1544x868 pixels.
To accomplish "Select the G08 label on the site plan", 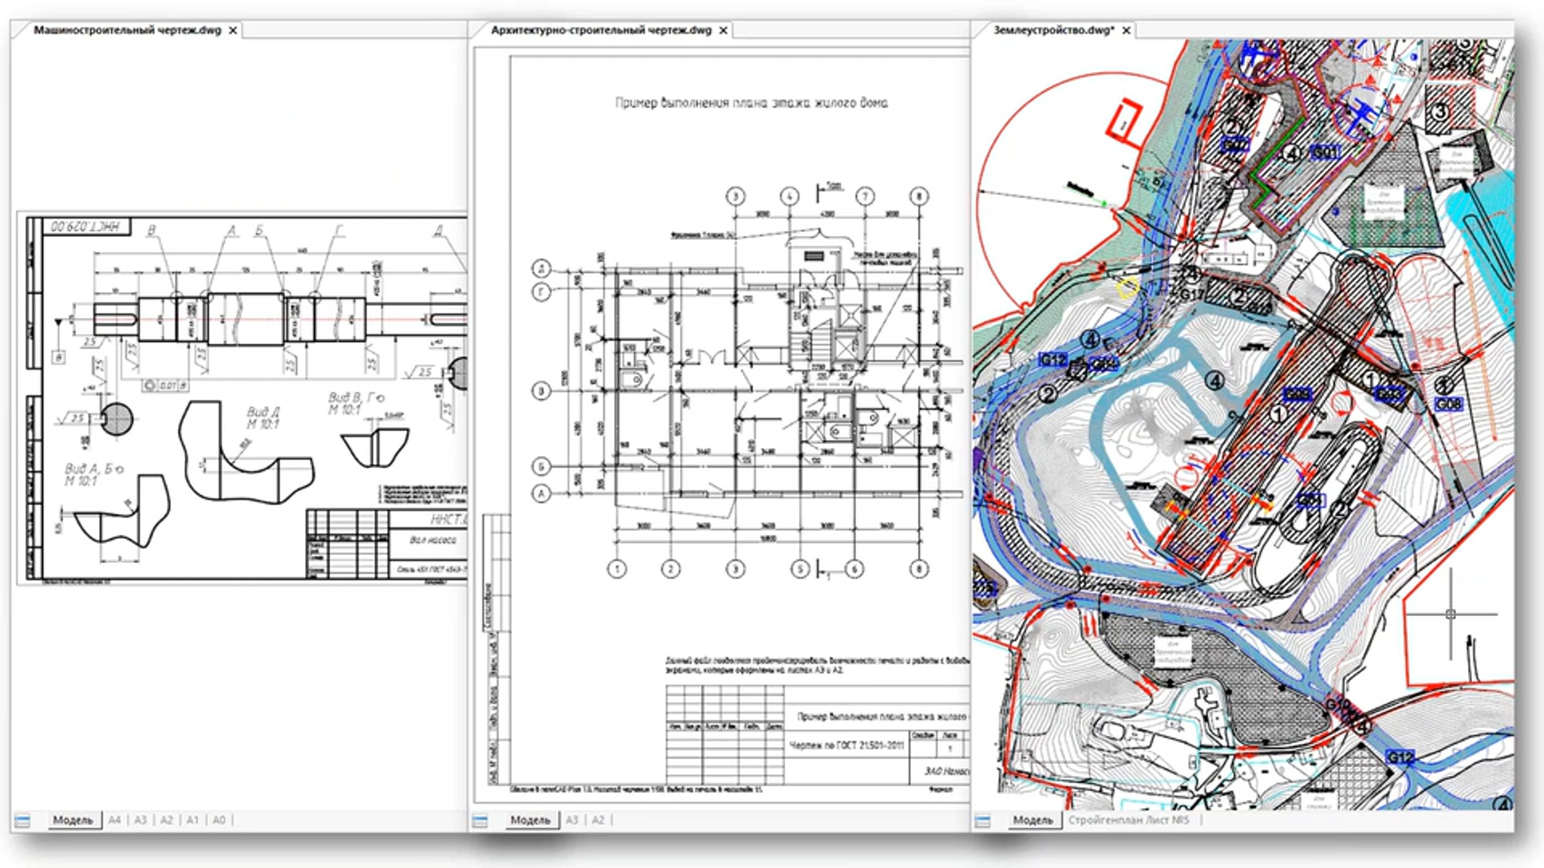I will 1448,404.
